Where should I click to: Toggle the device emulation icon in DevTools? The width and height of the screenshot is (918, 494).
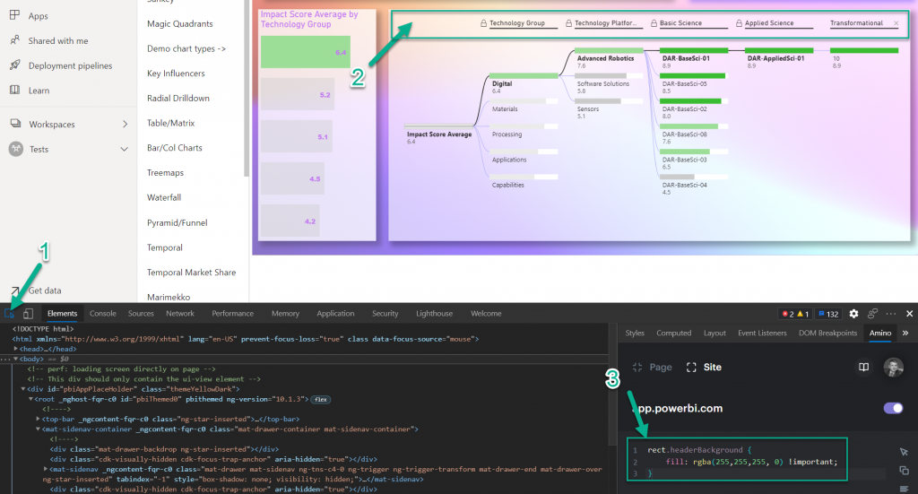tap(28, 313)
